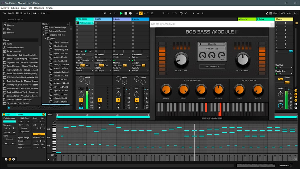Open the Ayuda menu
The width and height of the screenshot is (300, 169).
(49, 8)
